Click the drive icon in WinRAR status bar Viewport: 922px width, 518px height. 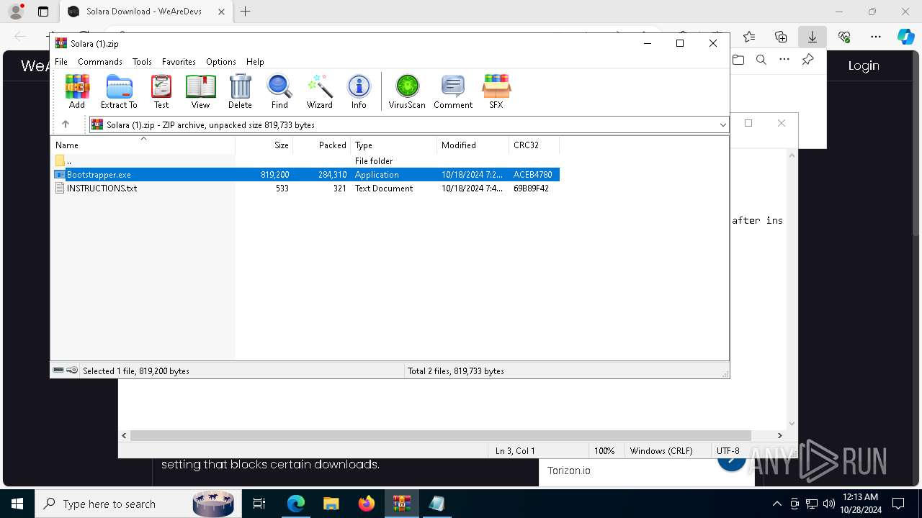(58, 371)
